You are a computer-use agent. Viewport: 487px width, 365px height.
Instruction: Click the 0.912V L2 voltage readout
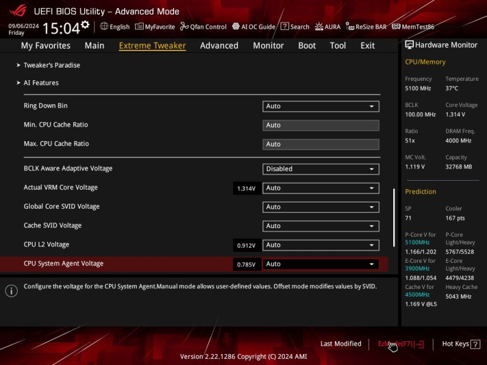[x=247, y=246]
